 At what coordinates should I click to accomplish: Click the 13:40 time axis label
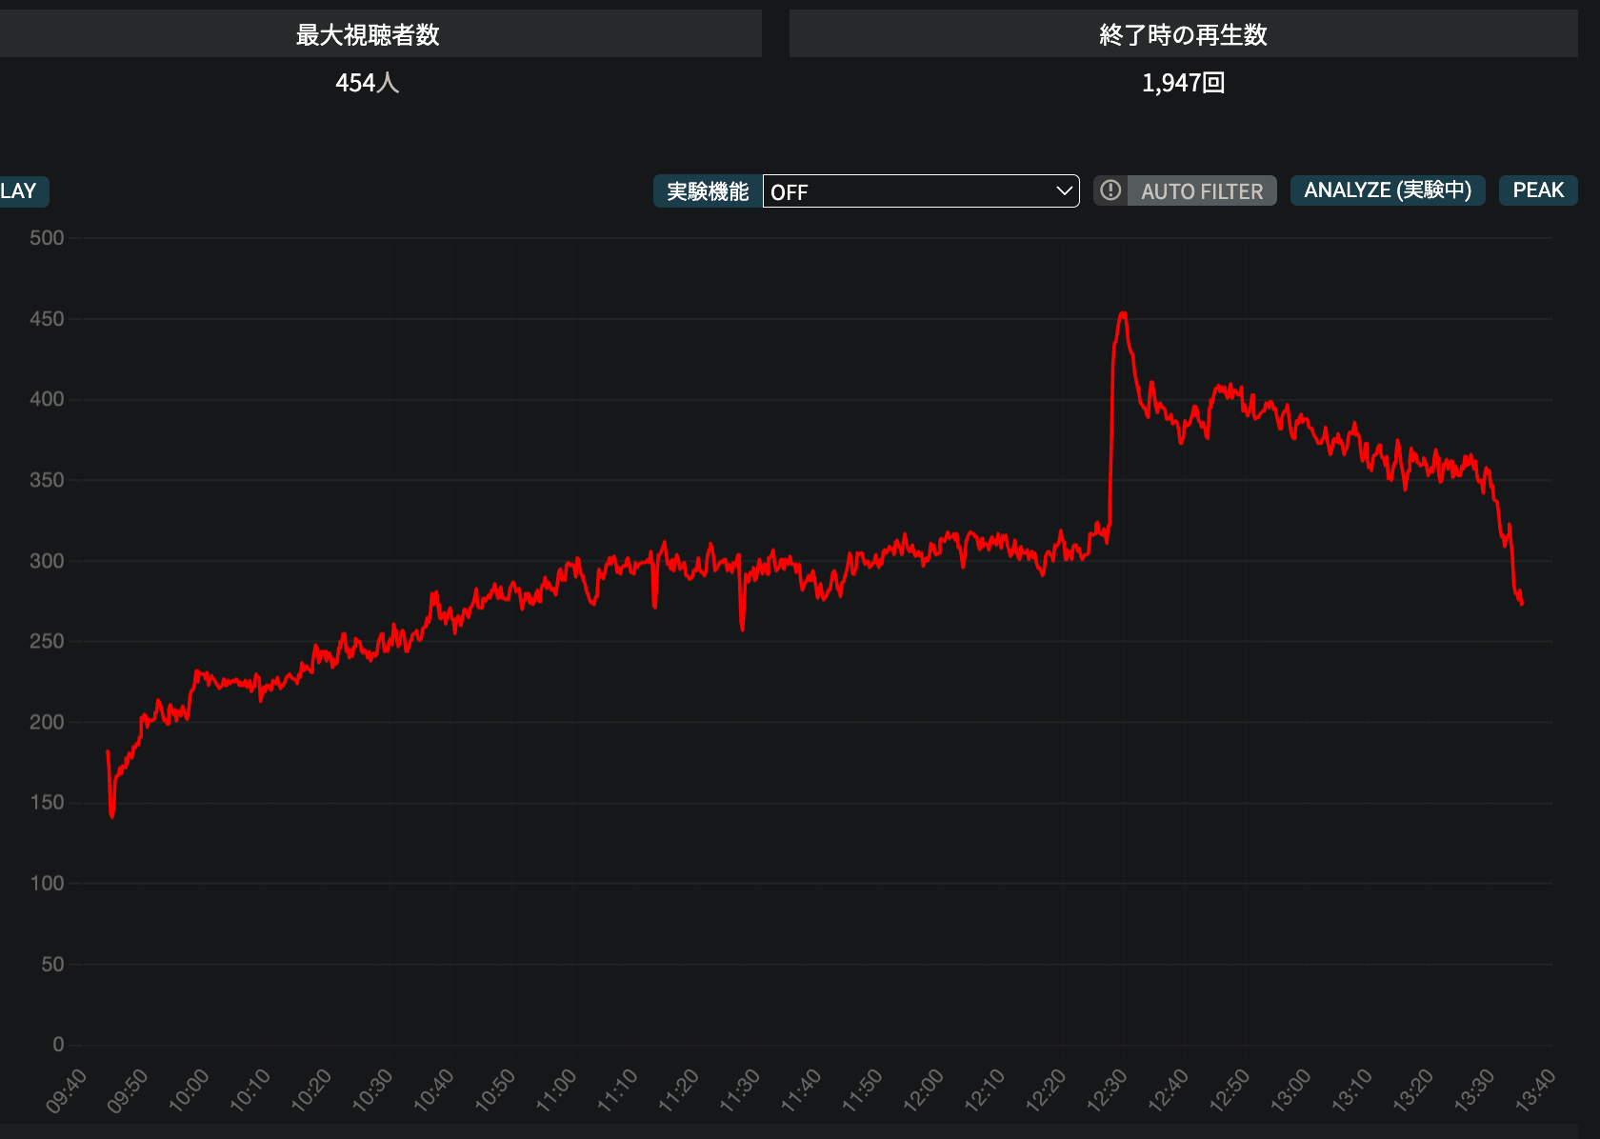(1535, 1090)
